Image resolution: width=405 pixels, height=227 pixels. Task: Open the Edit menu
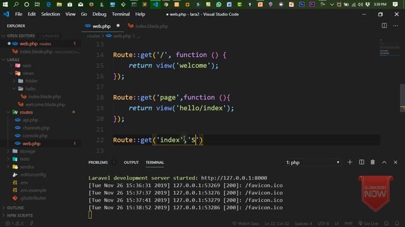click(32, 14)
